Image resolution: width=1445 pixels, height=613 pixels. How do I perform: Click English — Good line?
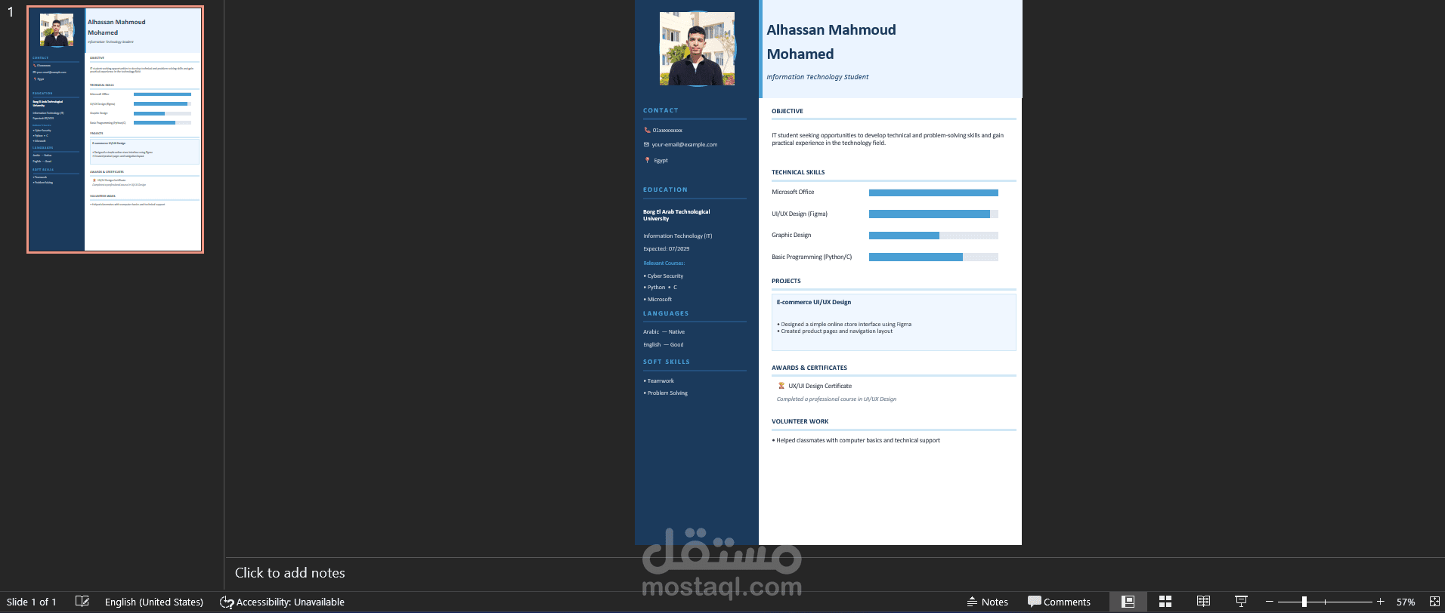(x=663, y=344)
